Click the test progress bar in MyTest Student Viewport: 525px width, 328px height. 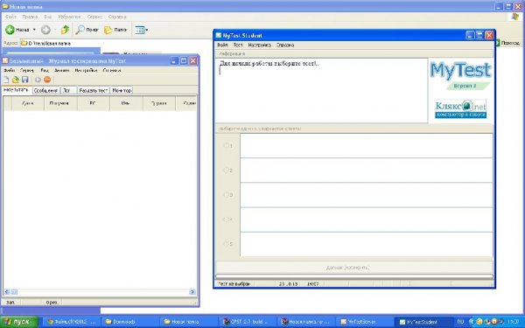[354, 276]
